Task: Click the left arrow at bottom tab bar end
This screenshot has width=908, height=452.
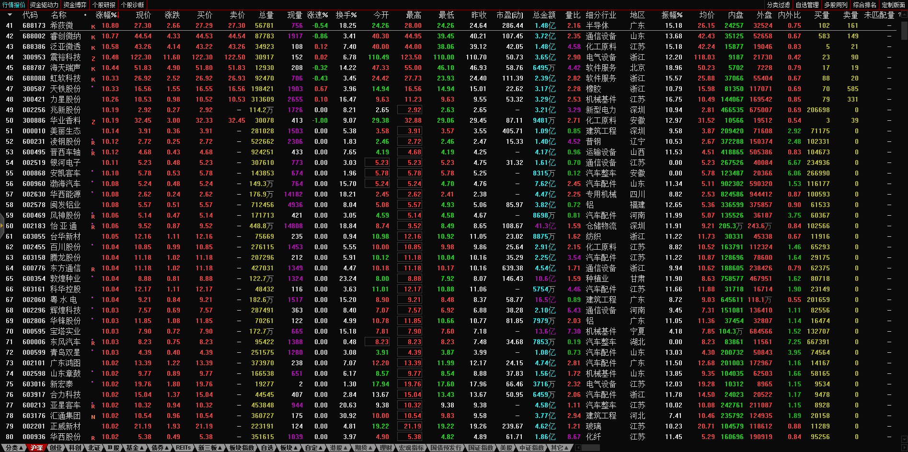Action: [x=578, y=448]
